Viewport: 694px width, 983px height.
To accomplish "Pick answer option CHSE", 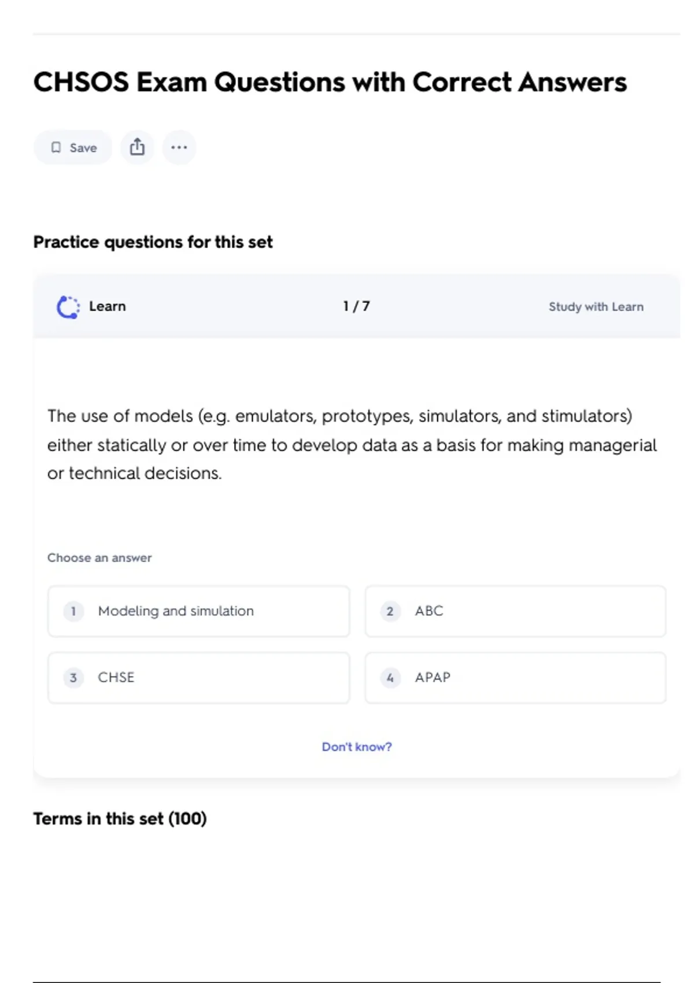I will (x=198, y=678).
